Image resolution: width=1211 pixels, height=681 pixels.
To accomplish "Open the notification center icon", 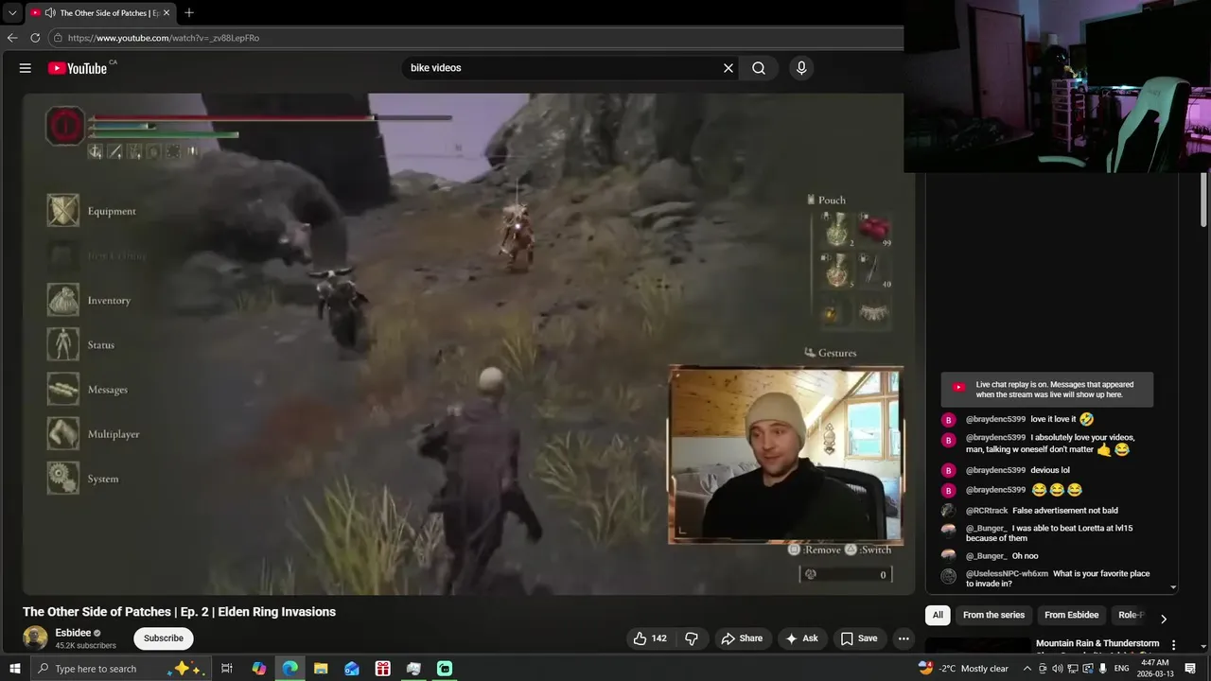I will point(1190,669).
